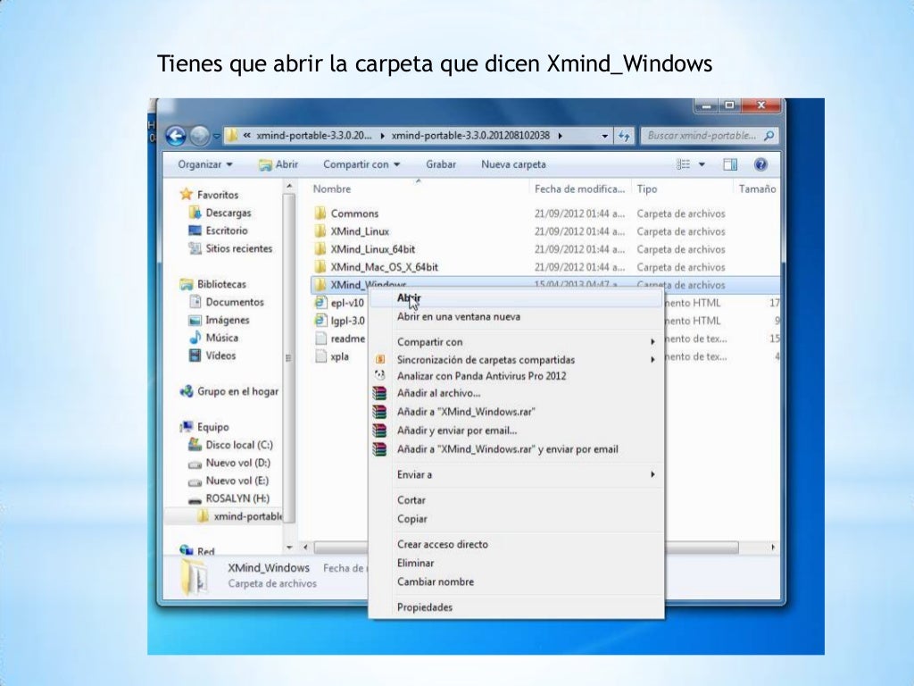
Task: Expand Sincronización de carpetas compartidas submenu arrow
Action: [652, 360]
